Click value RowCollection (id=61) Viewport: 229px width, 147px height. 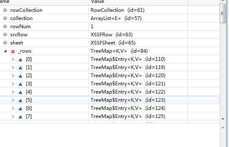118,10
